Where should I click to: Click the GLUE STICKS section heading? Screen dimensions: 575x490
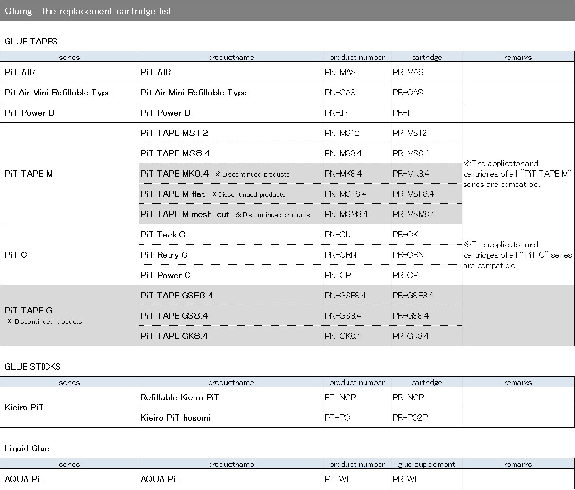pos(33,367)
